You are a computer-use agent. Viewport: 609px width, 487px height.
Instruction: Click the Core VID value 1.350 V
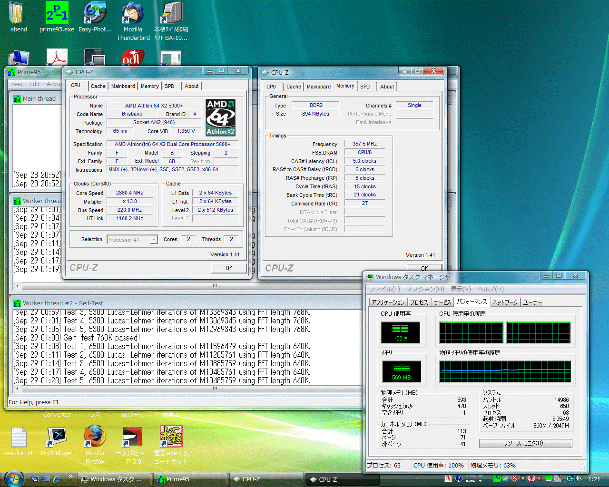pyautogui.click(x=186, y=131)
